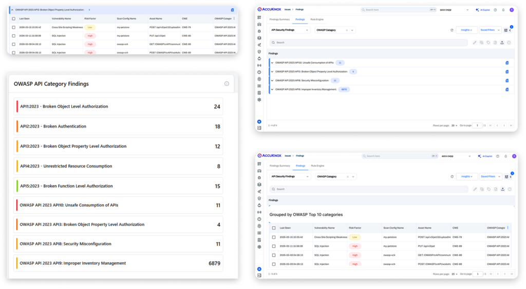The width and height of the screenshot is (526, 289).
Task: Click Issues breadcrumb link in upper window
Action: tap(288, 10)
